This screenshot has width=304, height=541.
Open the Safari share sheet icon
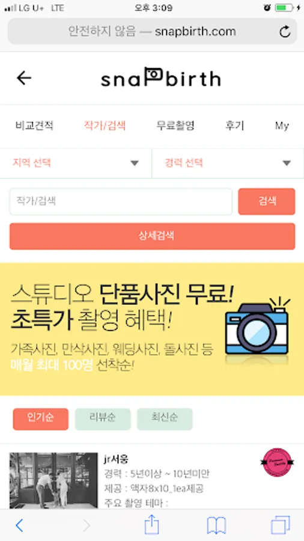pyautogui.click(x=151, y=525)
